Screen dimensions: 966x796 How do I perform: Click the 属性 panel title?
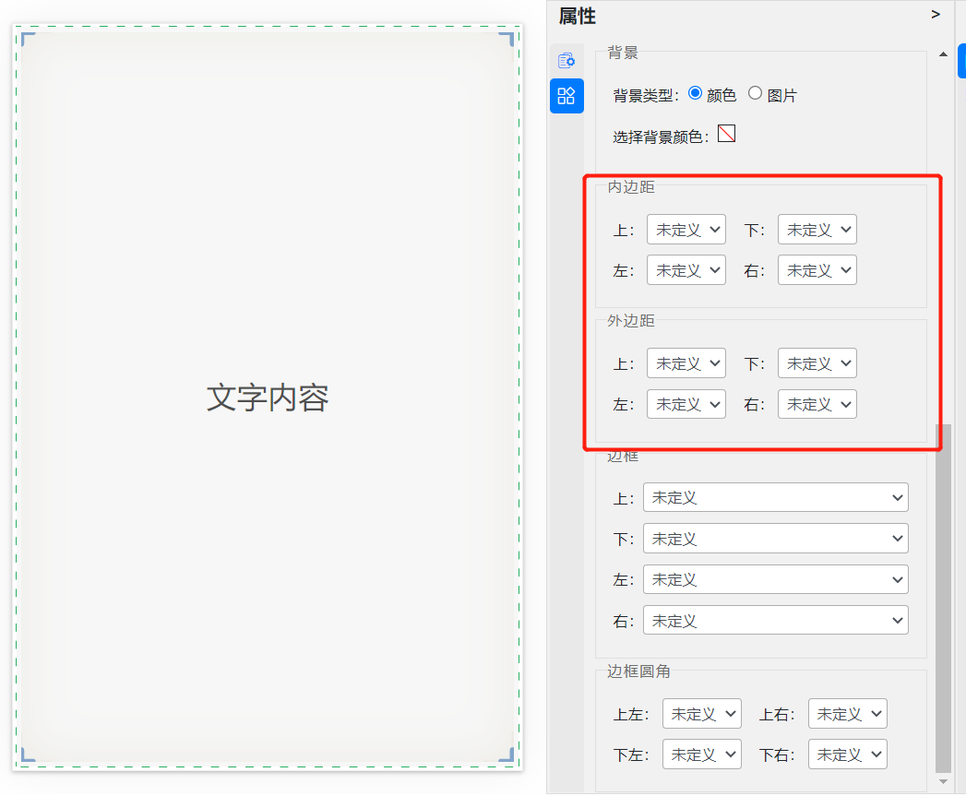click(x=578, y=16)
